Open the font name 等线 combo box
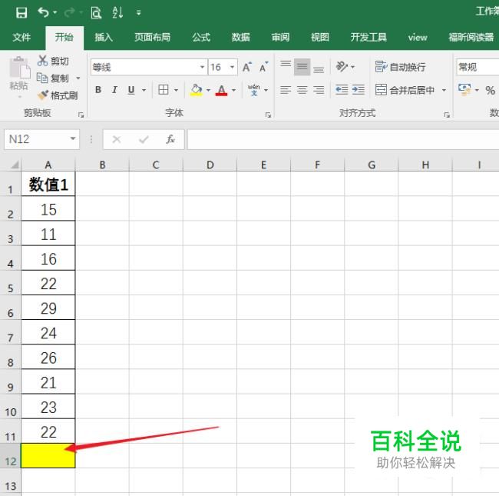The height and width of the screenshot is (496, 499). pyautogui.click(x=149, y=67)
